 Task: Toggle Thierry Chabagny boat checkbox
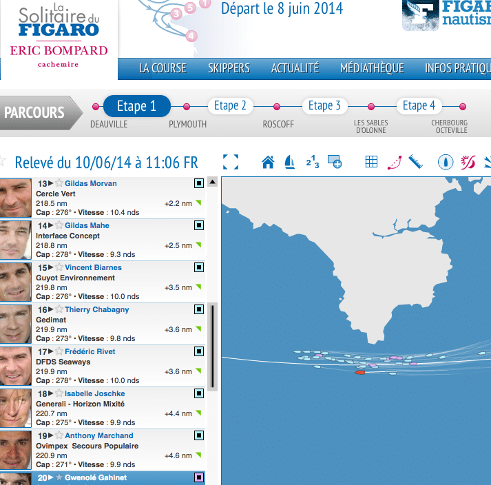[199, 309]
